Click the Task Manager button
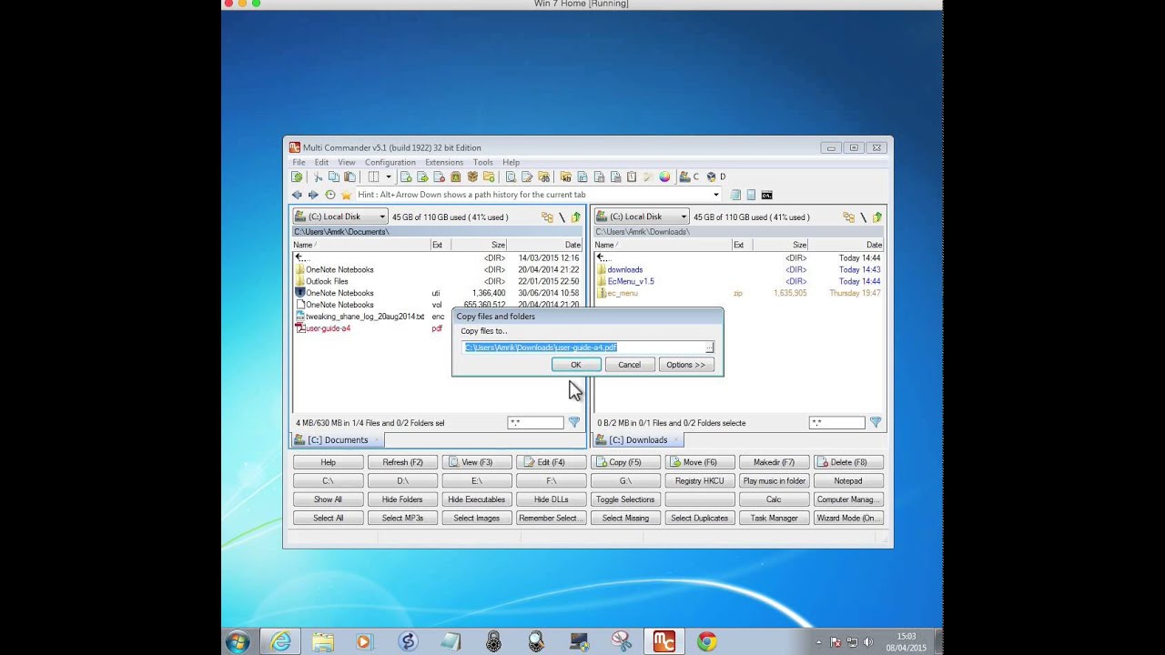The width and height of the screenshot is (1165, 655). [774, 519]
